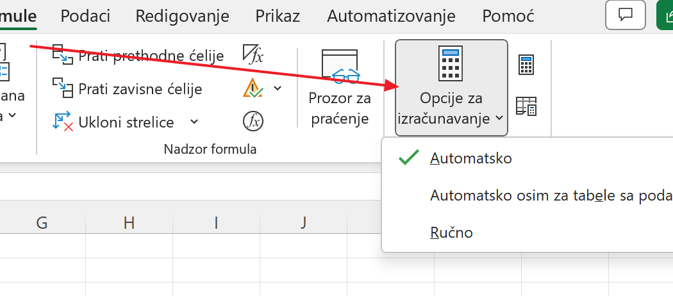Open the Podaci ribbon tab

(85, 16)
